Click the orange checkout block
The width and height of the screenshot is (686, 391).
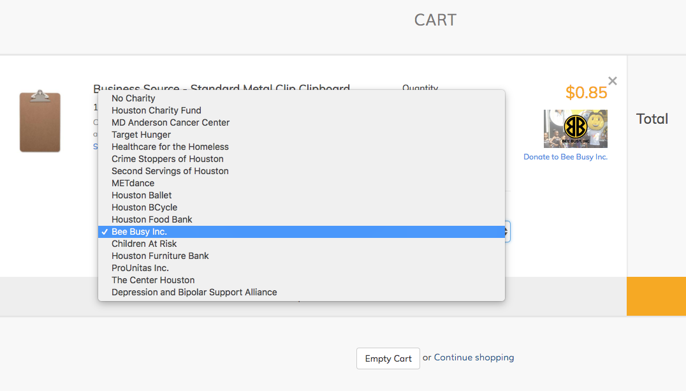pos(656,297)
